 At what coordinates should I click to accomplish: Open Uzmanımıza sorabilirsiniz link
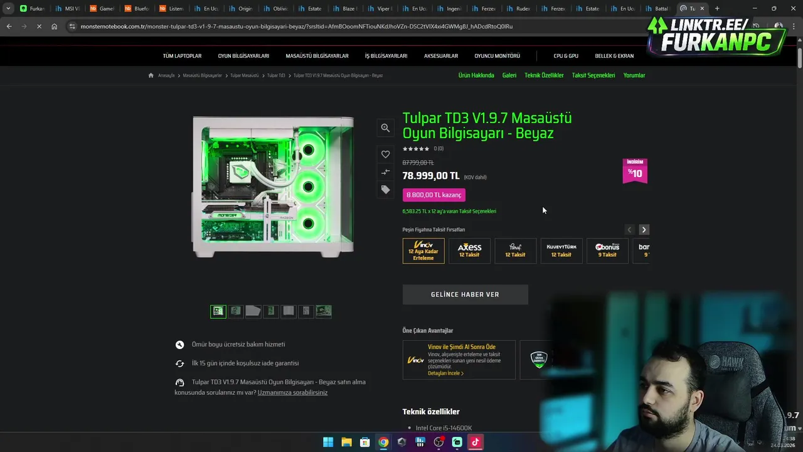pos(292,392)
